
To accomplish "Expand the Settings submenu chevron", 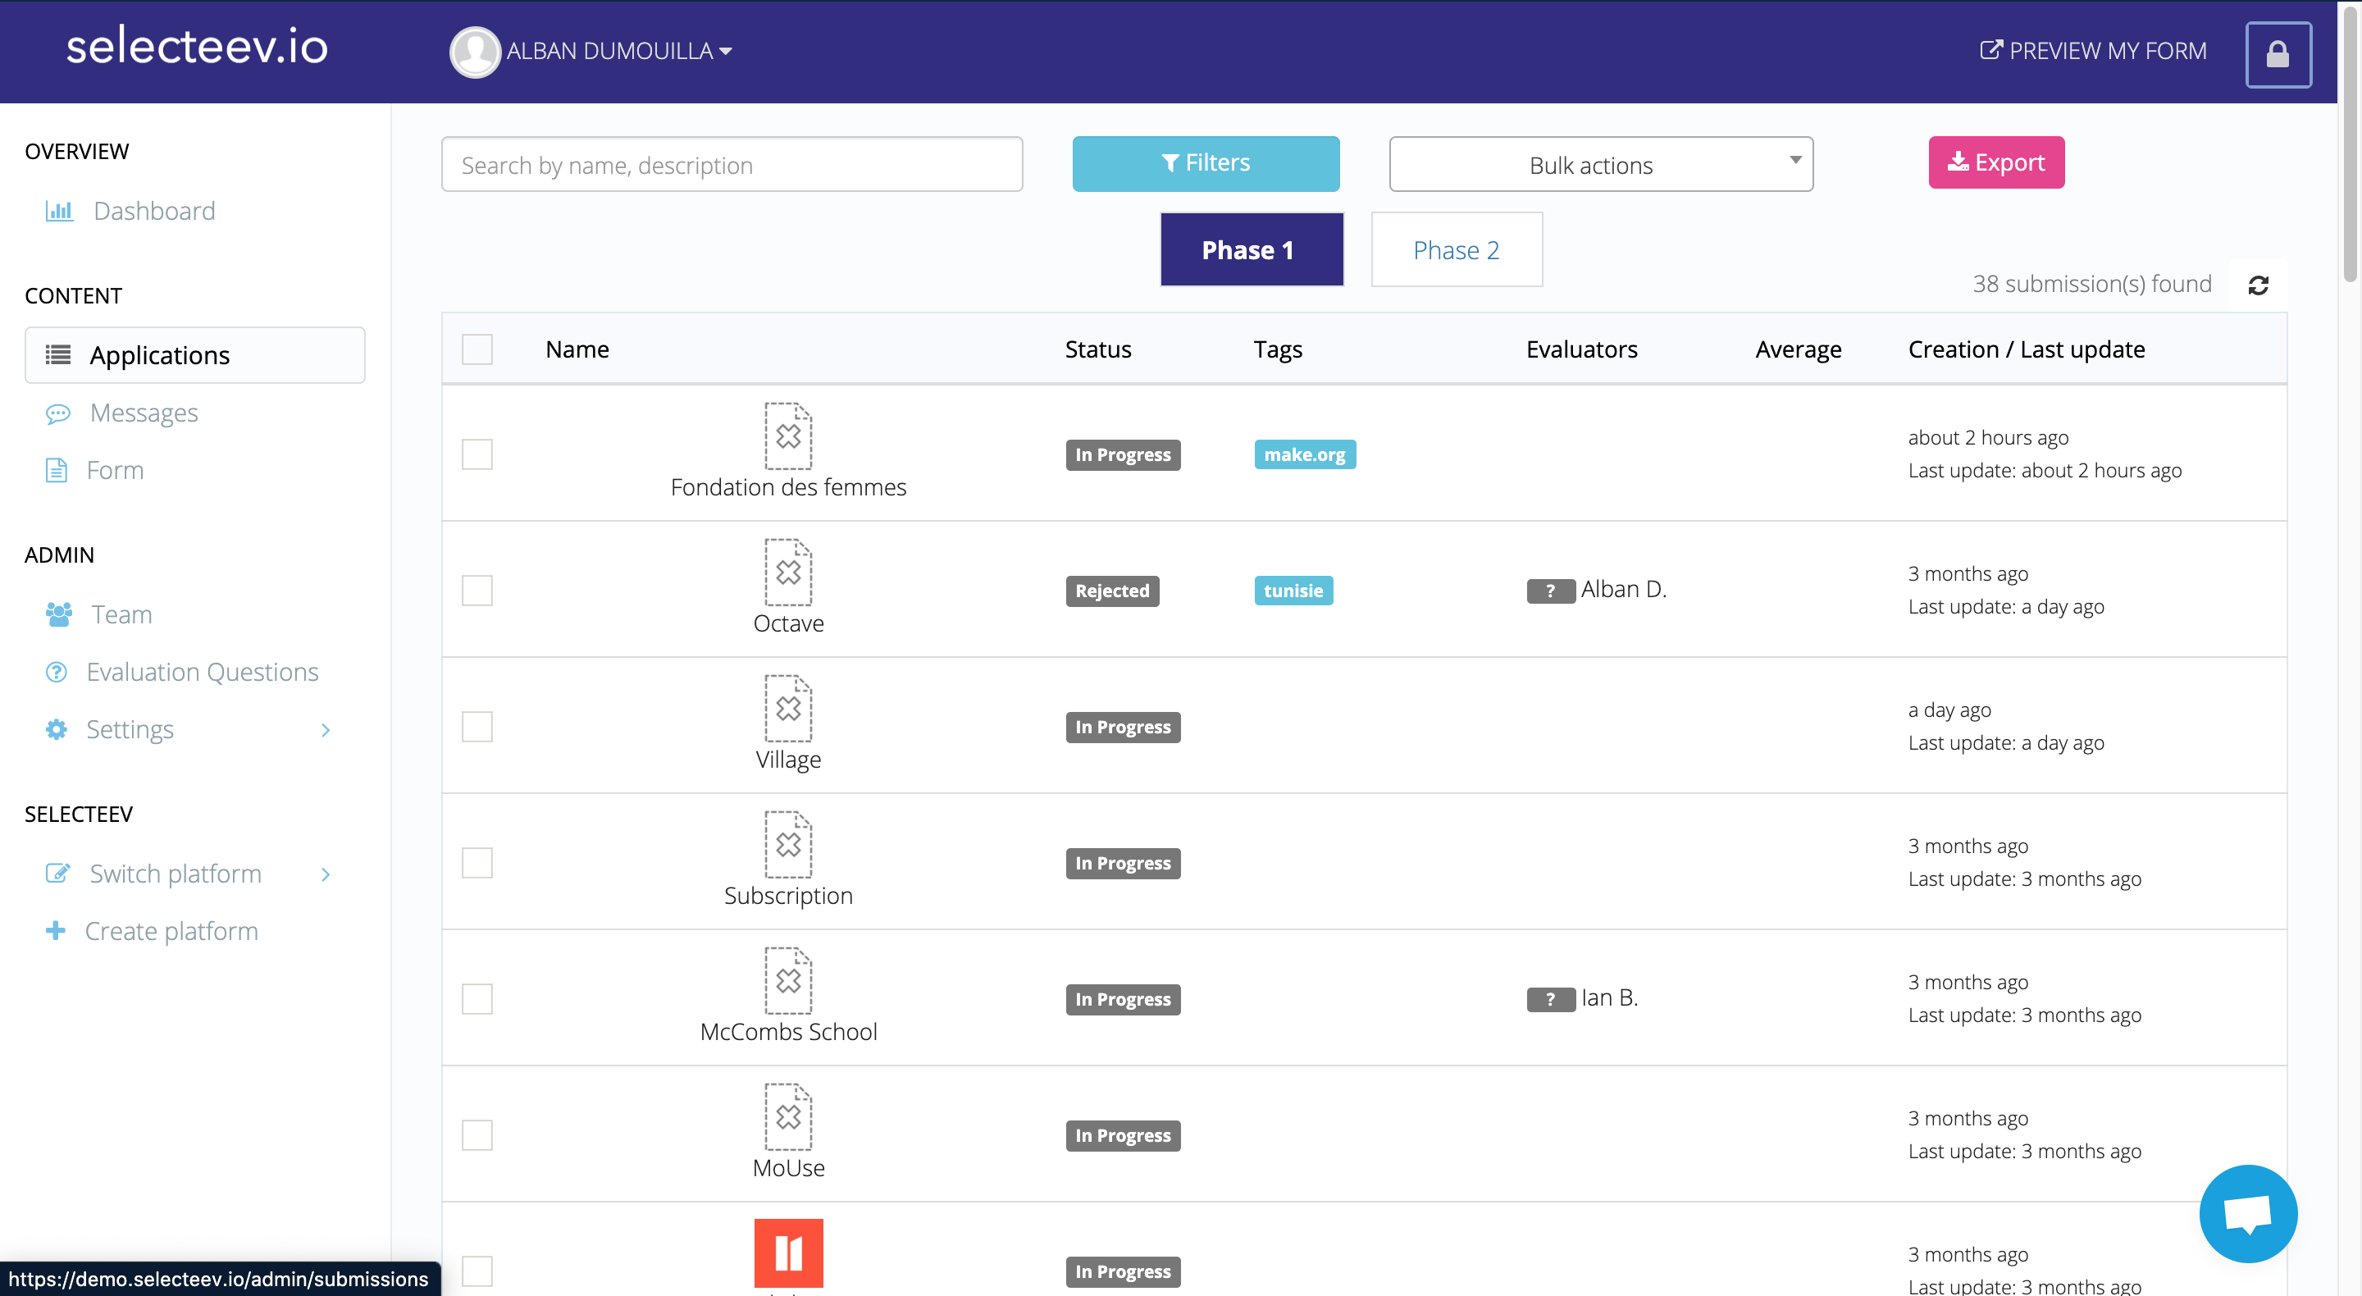I will [326, 730].
